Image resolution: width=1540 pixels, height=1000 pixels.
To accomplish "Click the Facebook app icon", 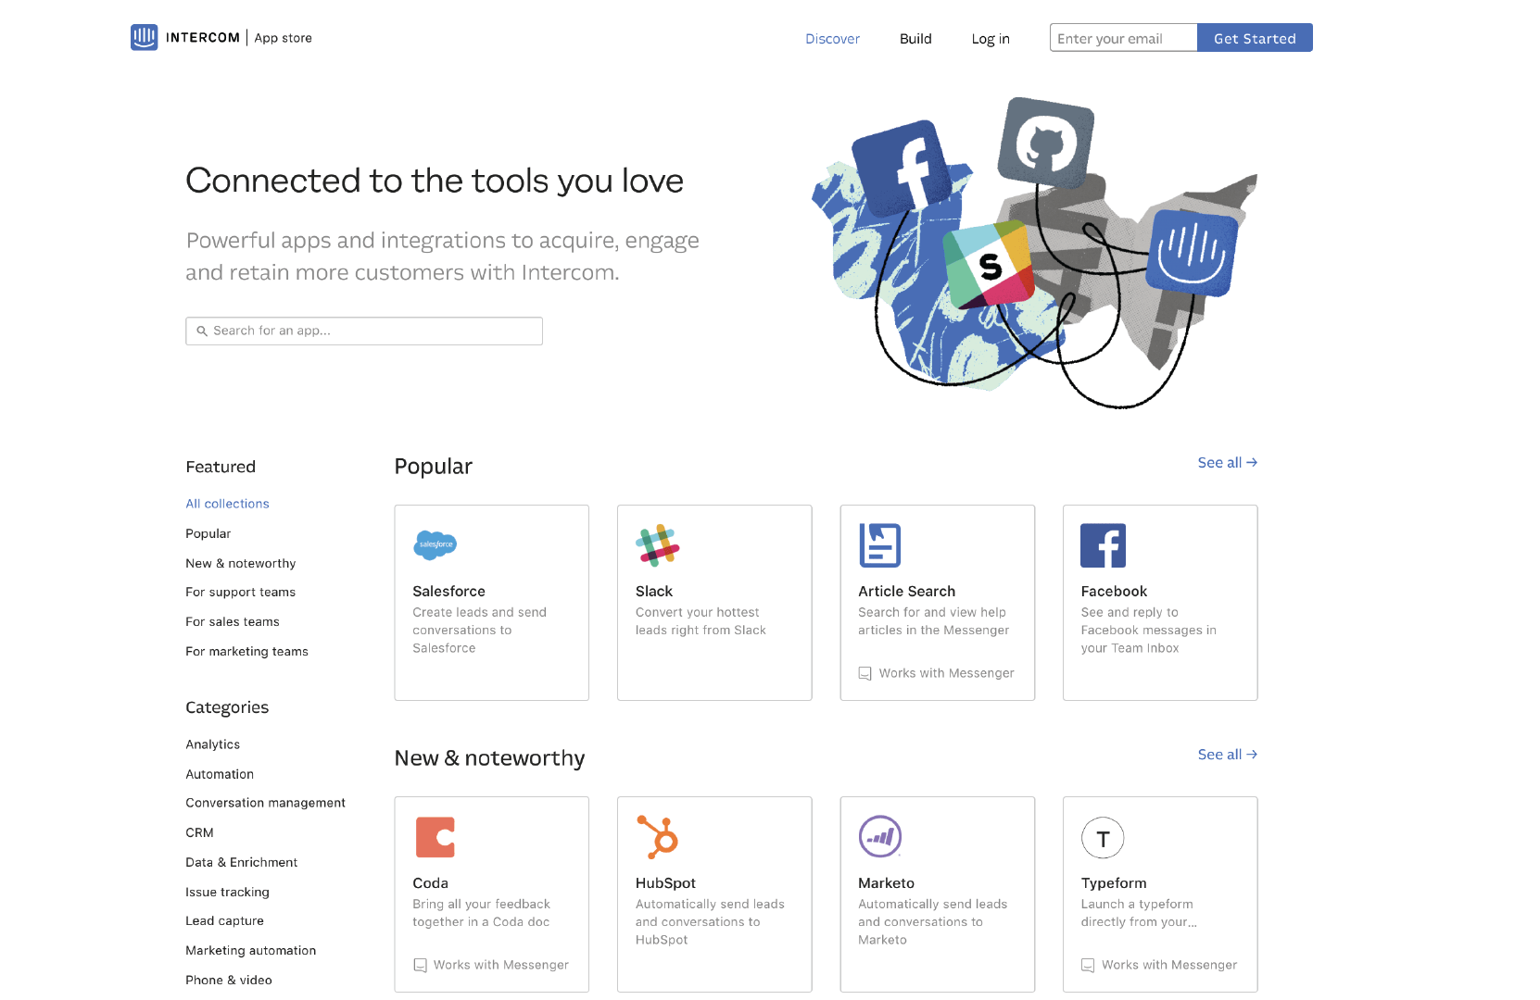I will 1103,545.
